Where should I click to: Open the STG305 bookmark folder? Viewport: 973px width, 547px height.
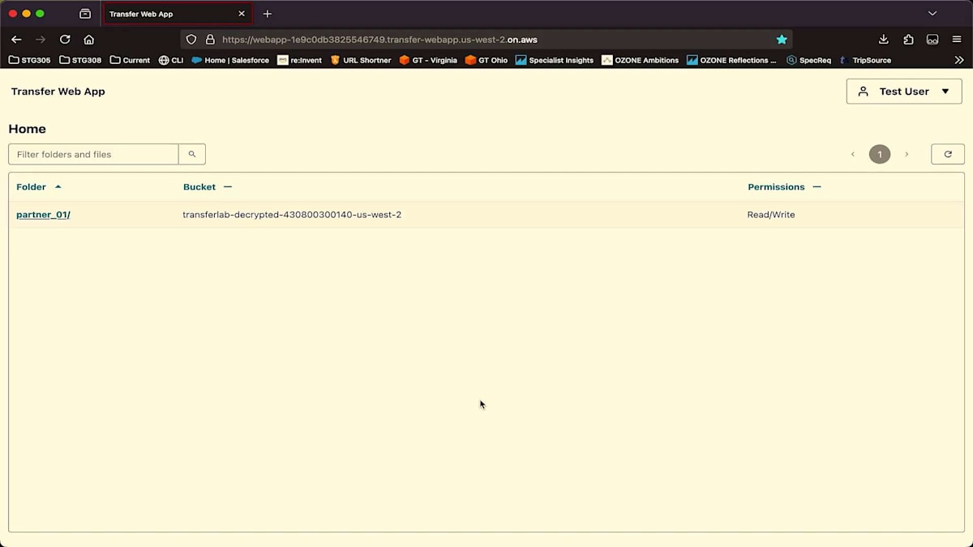29,60
